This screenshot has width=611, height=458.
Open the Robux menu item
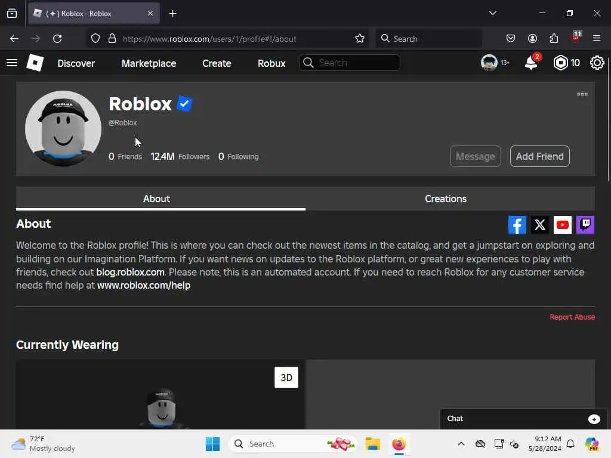(271, 63)
